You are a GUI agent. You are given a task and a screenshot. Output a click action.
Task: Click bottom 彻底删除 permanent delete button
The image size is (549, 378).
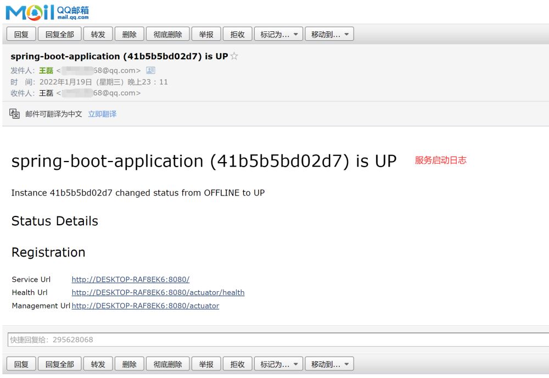click(x=167, y=364)
